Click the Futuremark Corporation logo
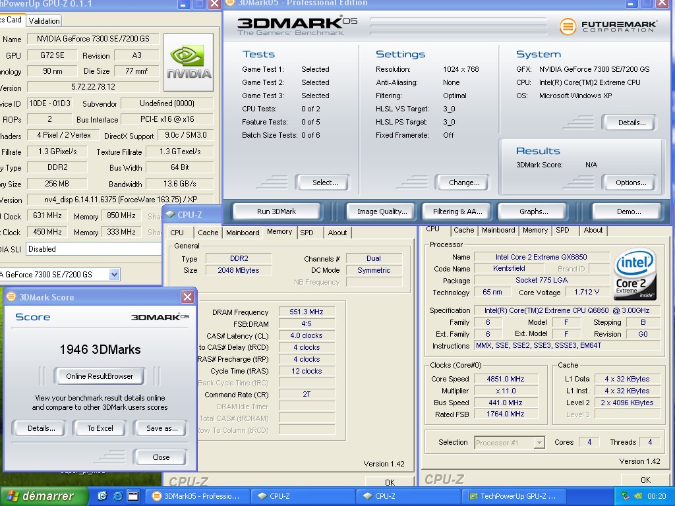 [608, 26]
